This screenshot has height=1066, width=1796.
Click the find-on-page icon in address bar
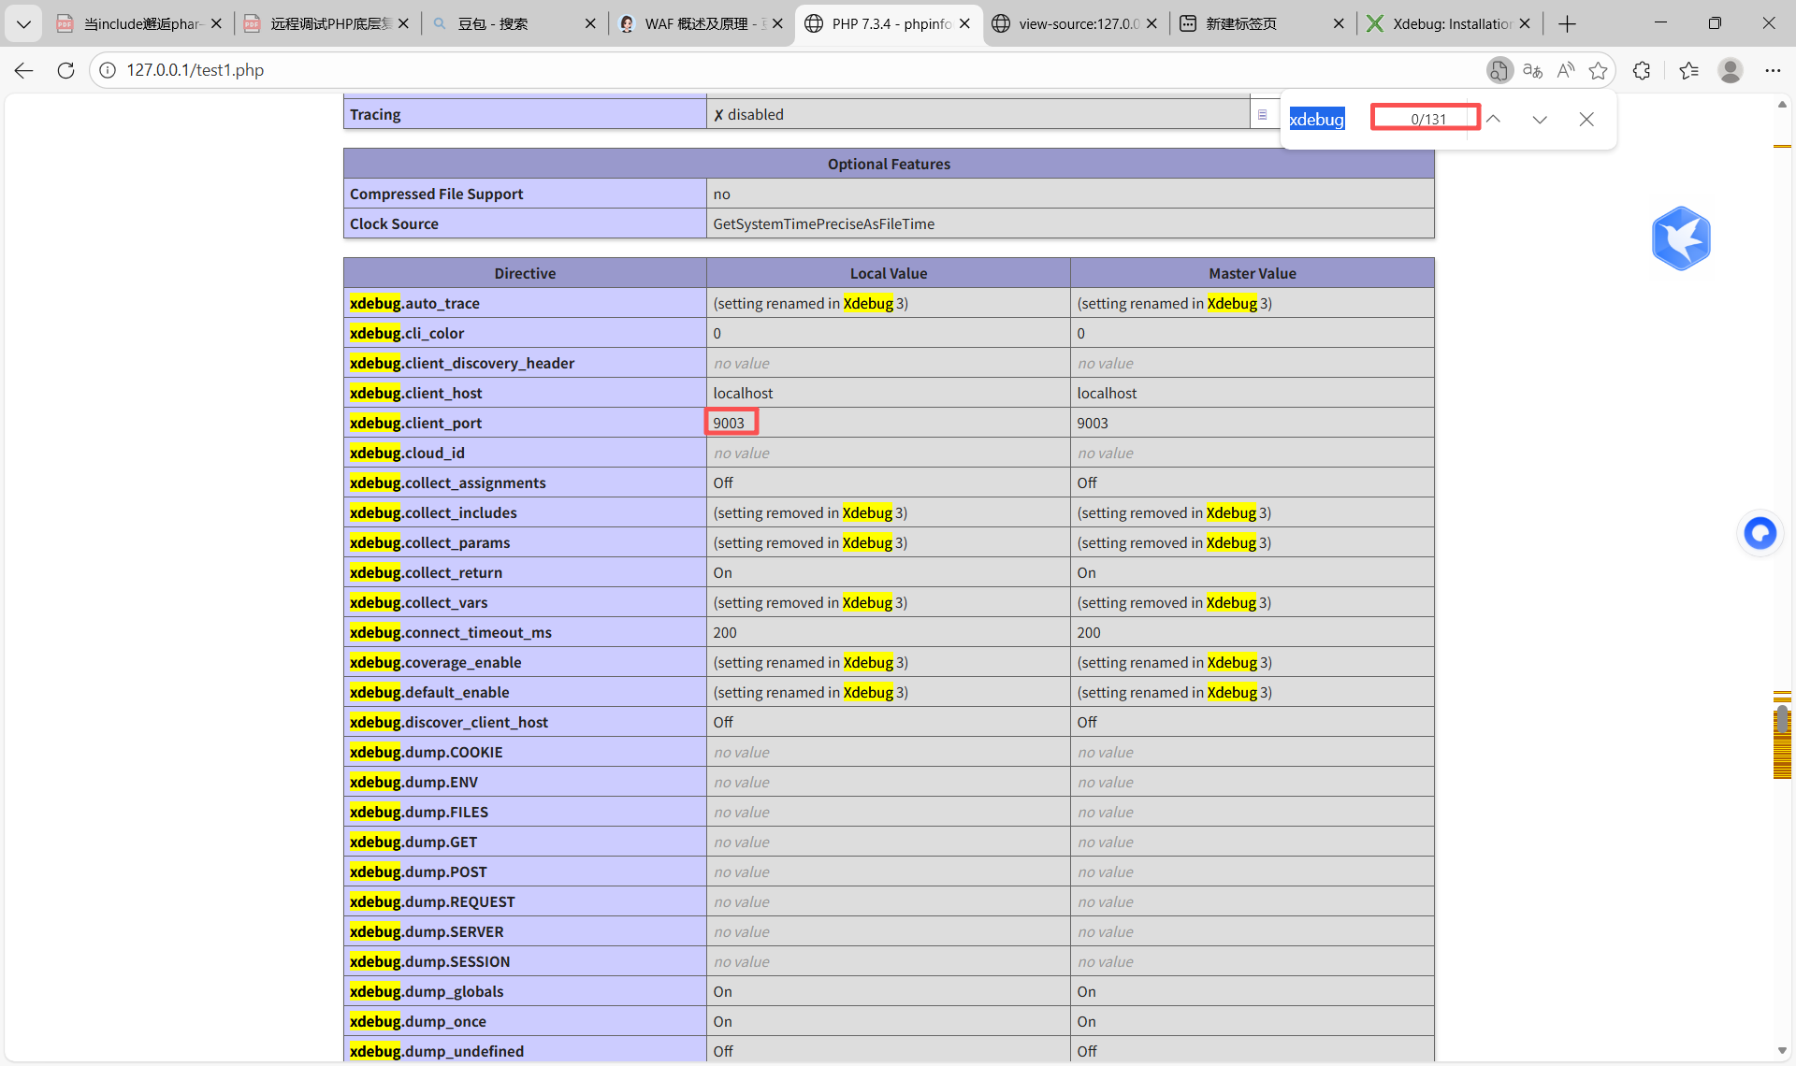pos(1499,70)
